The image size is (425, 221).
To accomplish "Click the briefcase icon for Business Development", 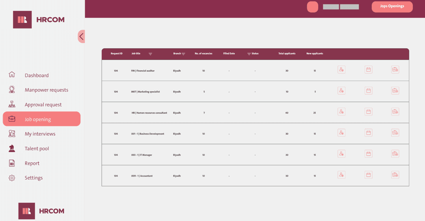I will [395, 133].
